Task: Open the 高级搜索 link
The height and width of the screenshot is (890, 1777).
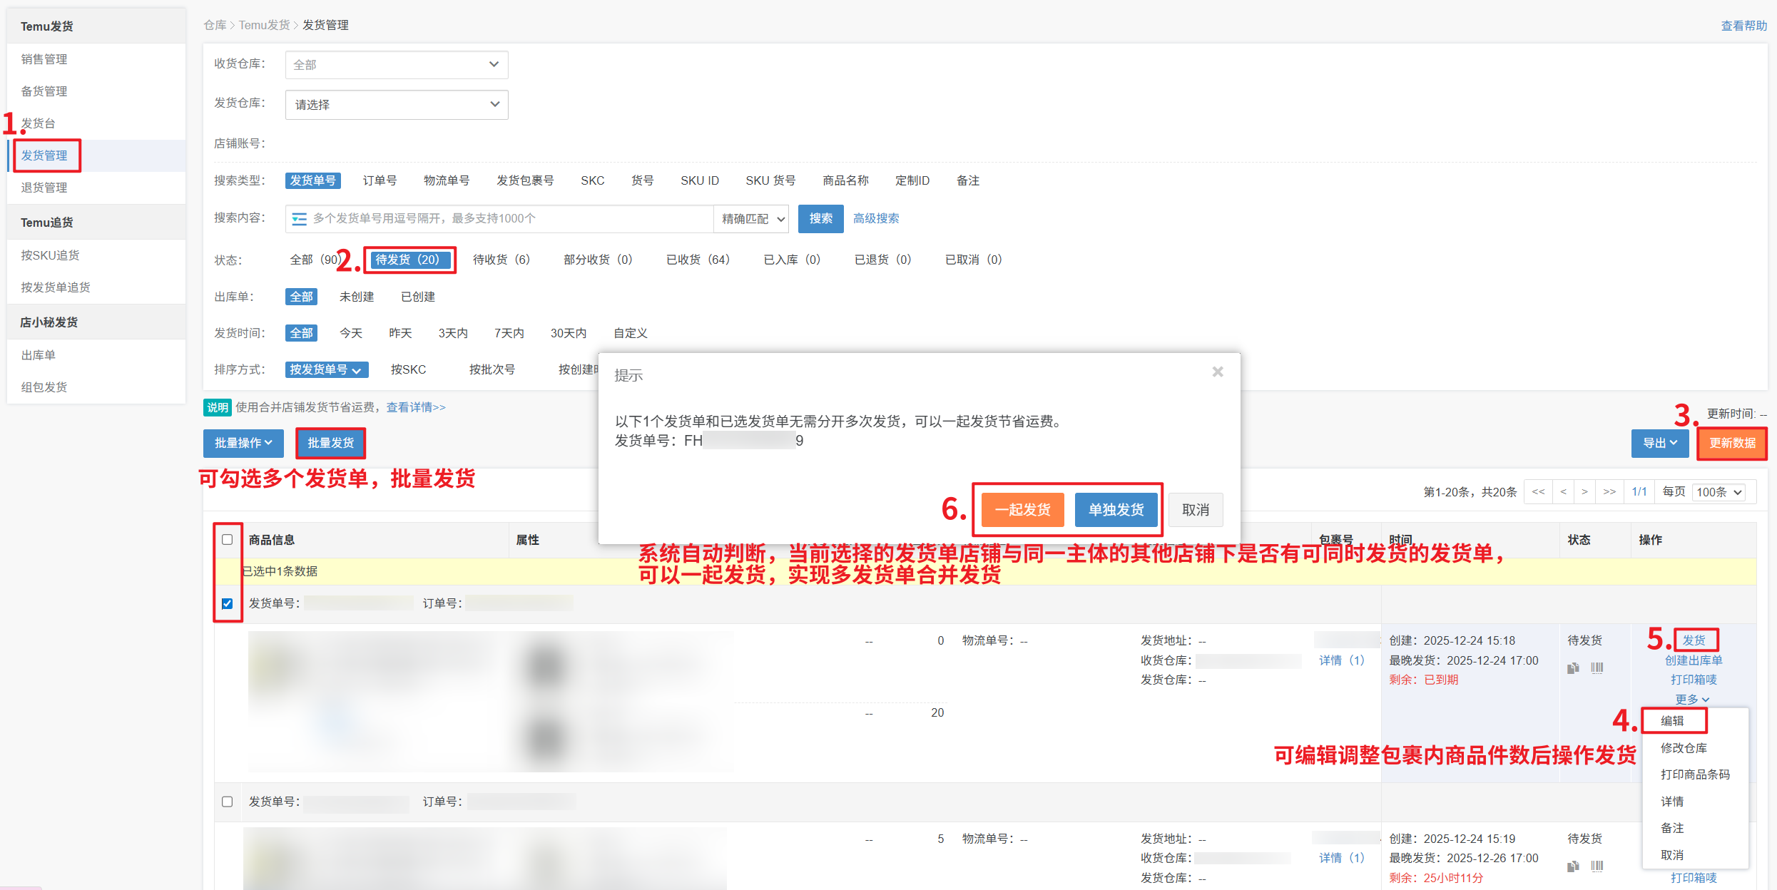Action: click(x=875, y=219)
